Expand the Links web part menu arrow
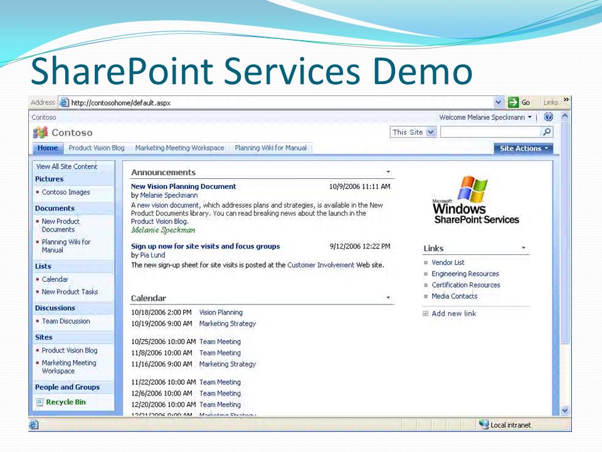The width and height of the screenshot is (602, 452). 523,248
